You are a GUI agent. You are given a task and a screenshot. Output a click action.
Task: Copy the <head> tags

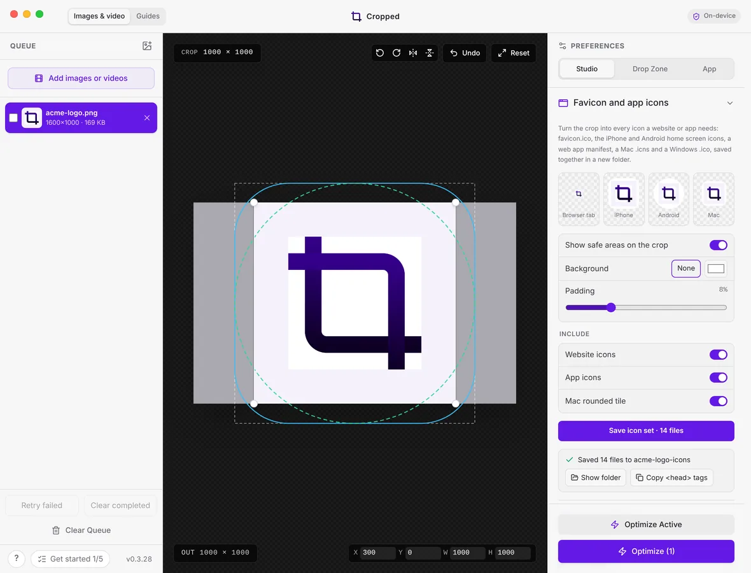671,478
